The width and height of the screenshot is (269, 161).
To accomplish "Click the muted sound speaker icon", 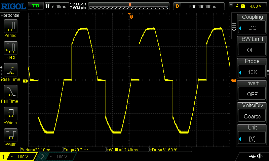I will 261,156.
